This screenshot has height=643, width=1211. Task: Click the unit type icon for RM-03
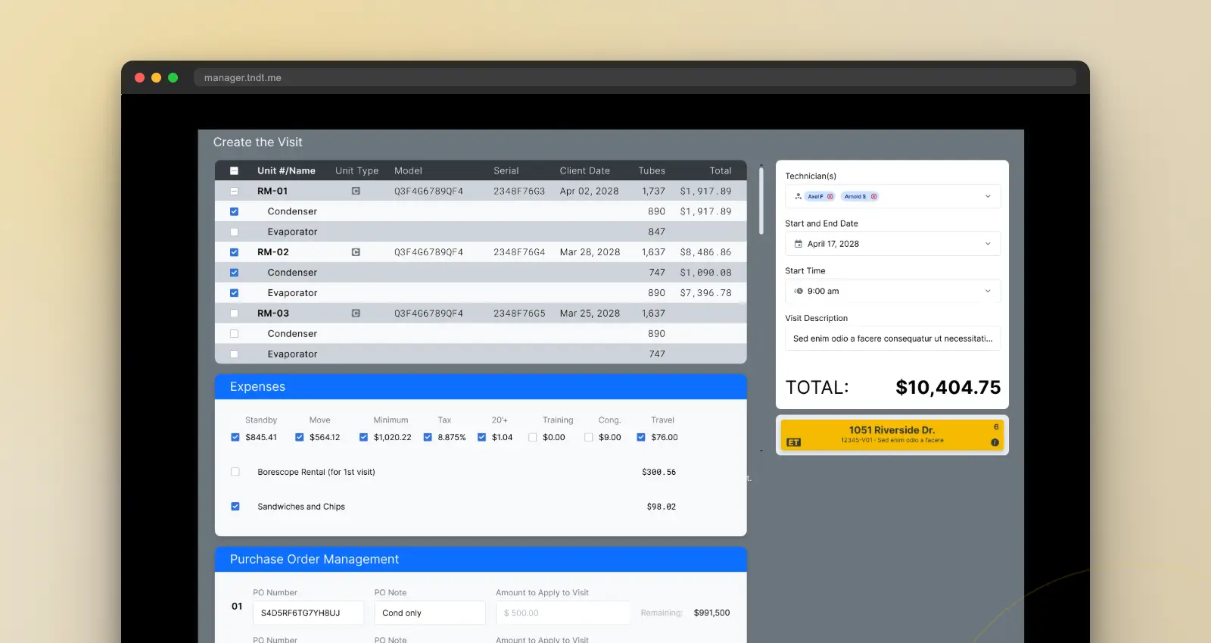[x=356, y=313]
